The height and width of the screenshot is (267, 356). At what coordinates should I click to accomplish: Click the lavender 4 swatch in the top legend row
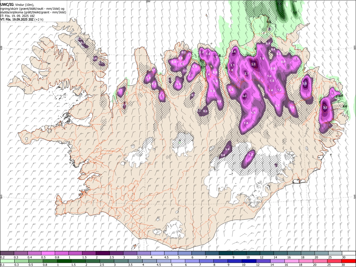[157, 253]
